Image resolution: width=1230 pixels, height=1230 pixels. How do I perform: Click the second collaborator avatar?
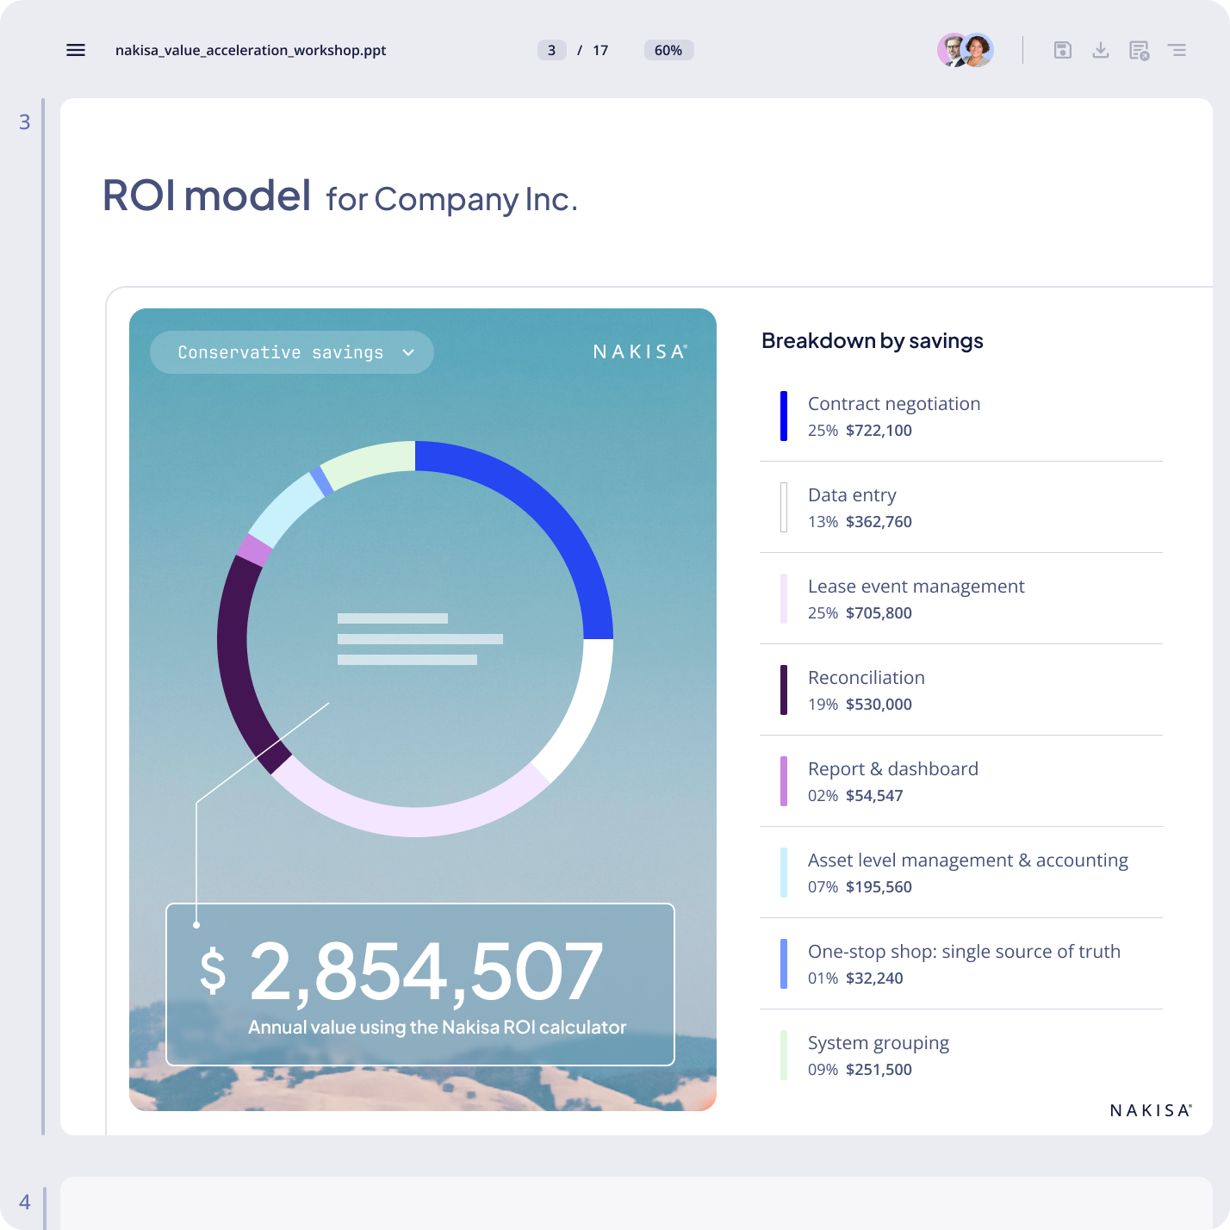pos(979,50)
